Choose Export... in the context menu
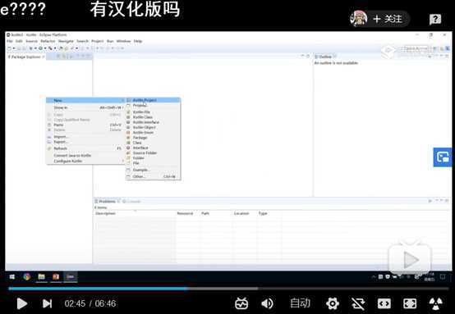The height and width of the screenshot is (314, 455). coord(85,142)
